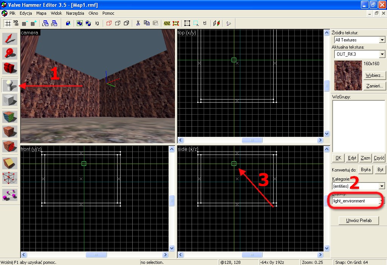Open the Plik menu

click(12, 13)
